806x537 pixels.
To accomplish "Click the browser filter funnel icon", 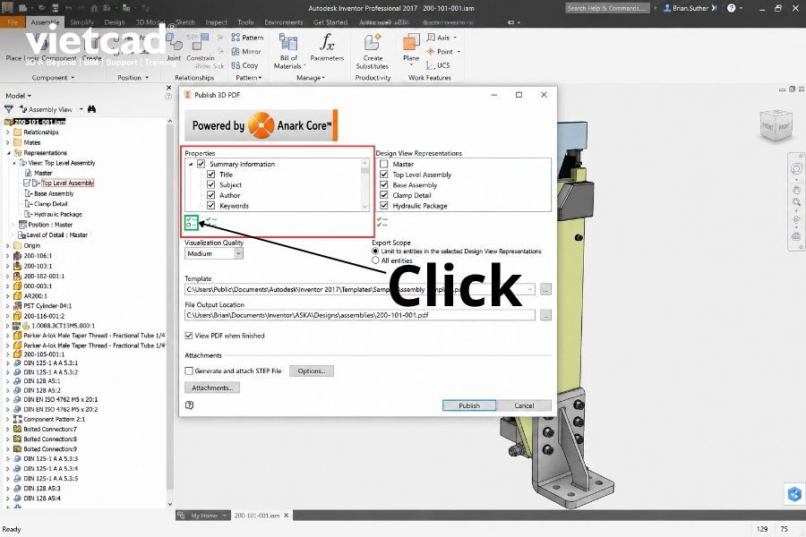I will click(9, 109).
